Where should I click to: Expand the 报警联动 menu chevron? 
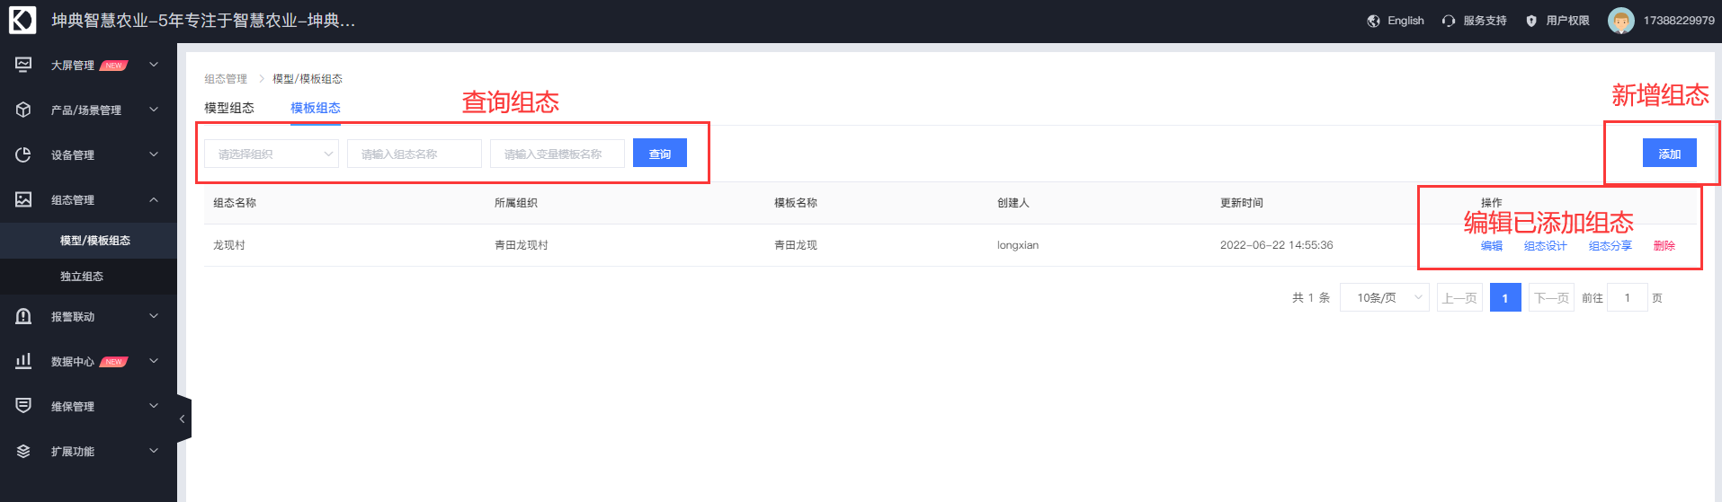[154, 316]
